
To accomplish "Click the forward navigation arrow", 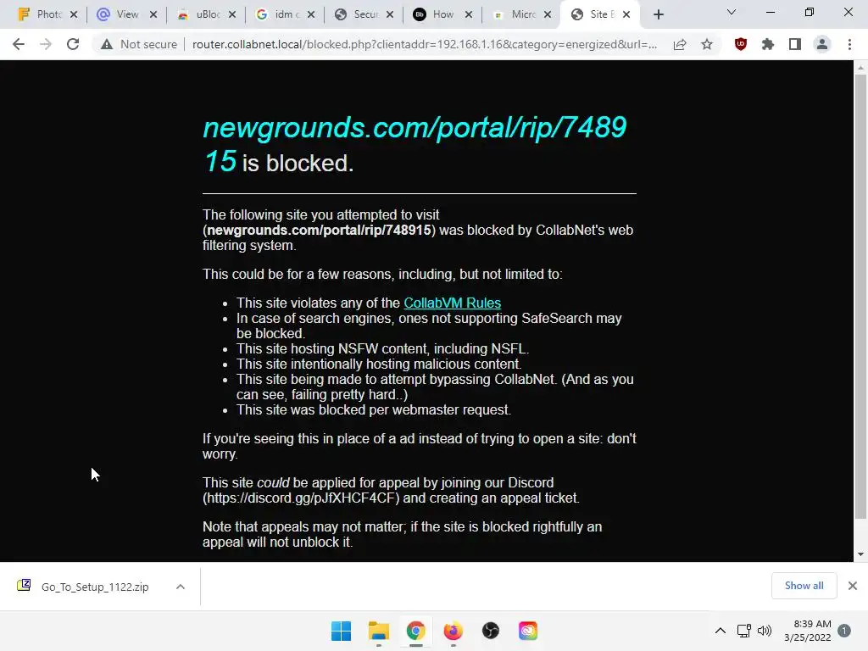I will tap(46, 44).
